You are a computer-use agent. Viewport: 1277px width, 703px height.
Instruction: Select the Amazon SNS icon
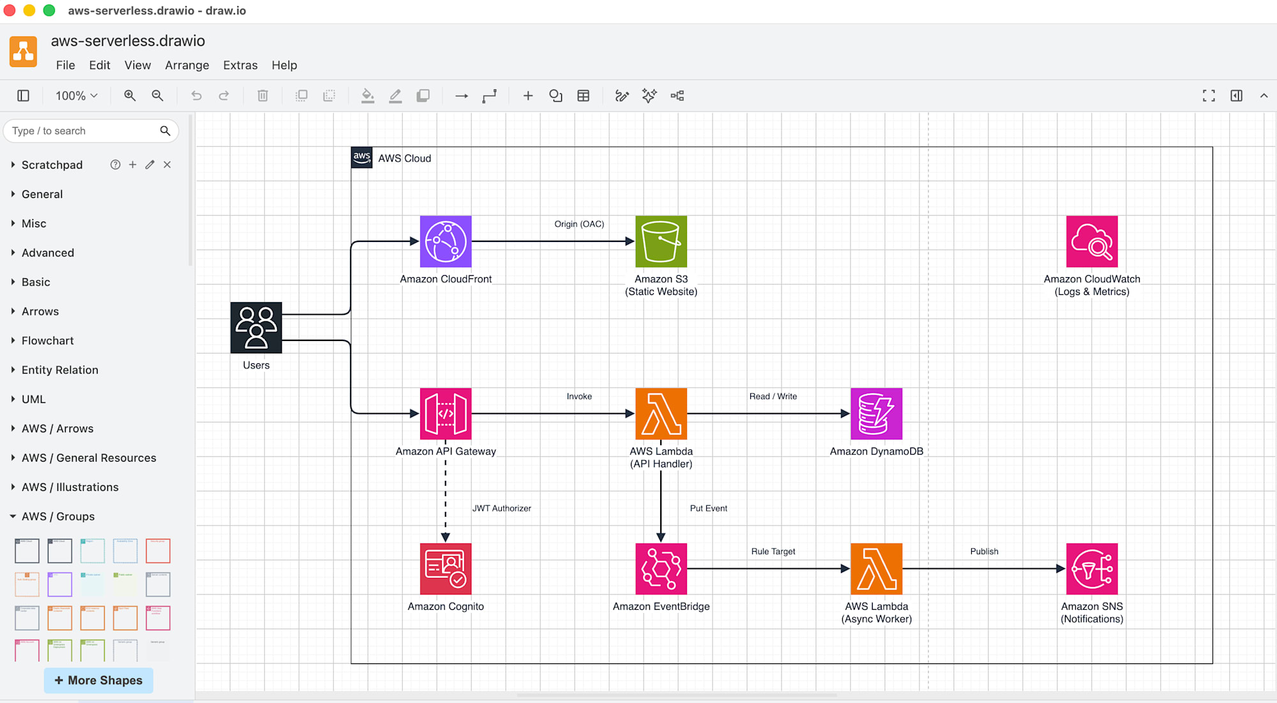1092,569
